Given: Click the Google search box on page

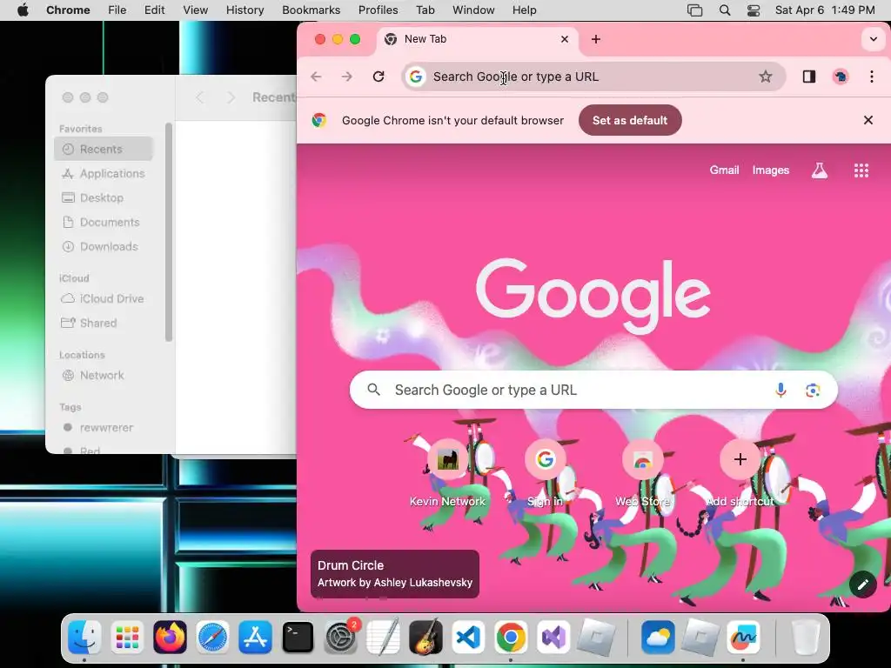Looking at the screenshot, I should click(593, 391).
